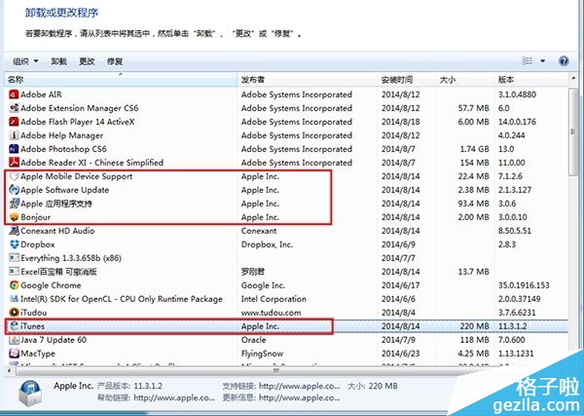584x416 pixels.
Task: Click the Adobe AIR program icon
Action: point(14,95)
